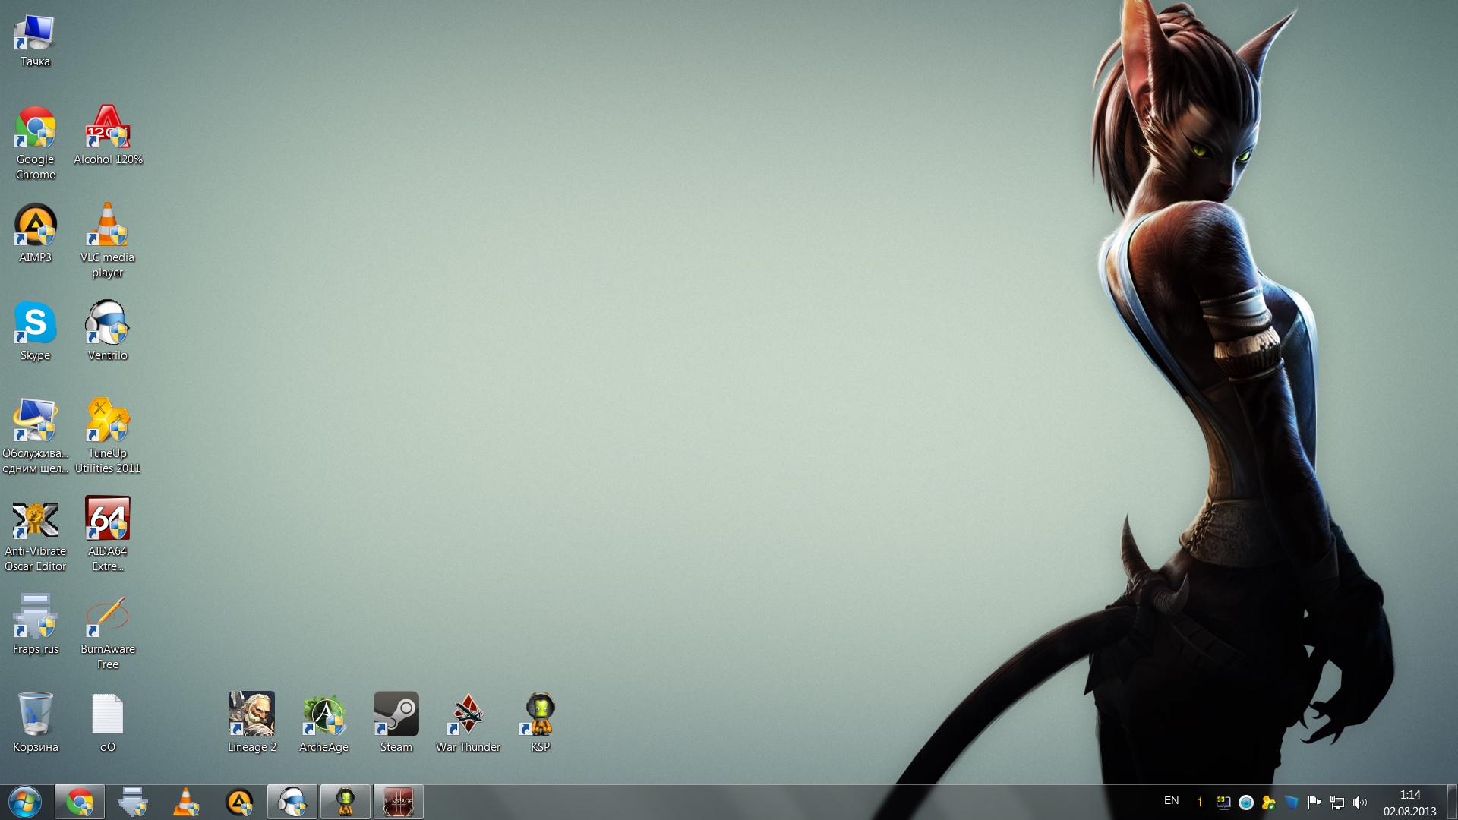Select the Skype desktop shortcut
1458x820 pixels.
click(x=35, y=331)
